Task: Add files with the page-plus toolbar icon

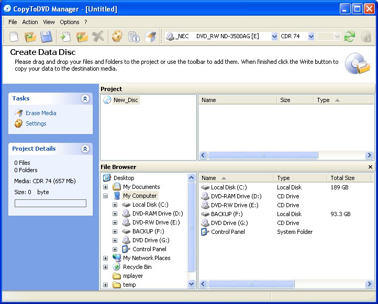Action: tap(65, 37)
